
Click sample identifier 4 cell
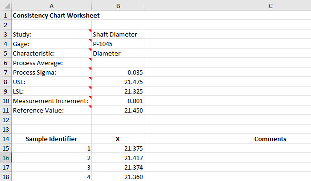51,177
